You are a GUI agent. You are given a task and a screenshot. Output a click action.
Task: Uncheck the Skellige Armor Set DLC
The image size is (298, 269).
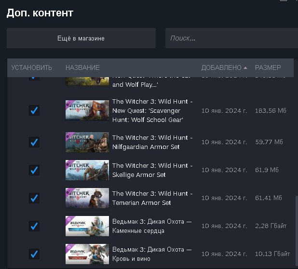34,170
